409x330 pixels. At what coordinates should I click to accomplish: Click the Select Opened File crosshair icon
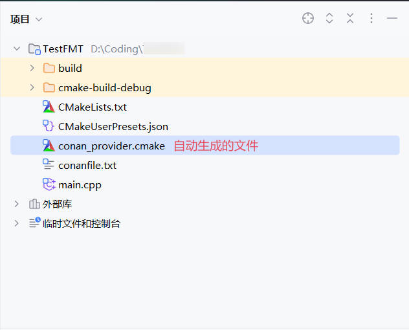(308, 19)
